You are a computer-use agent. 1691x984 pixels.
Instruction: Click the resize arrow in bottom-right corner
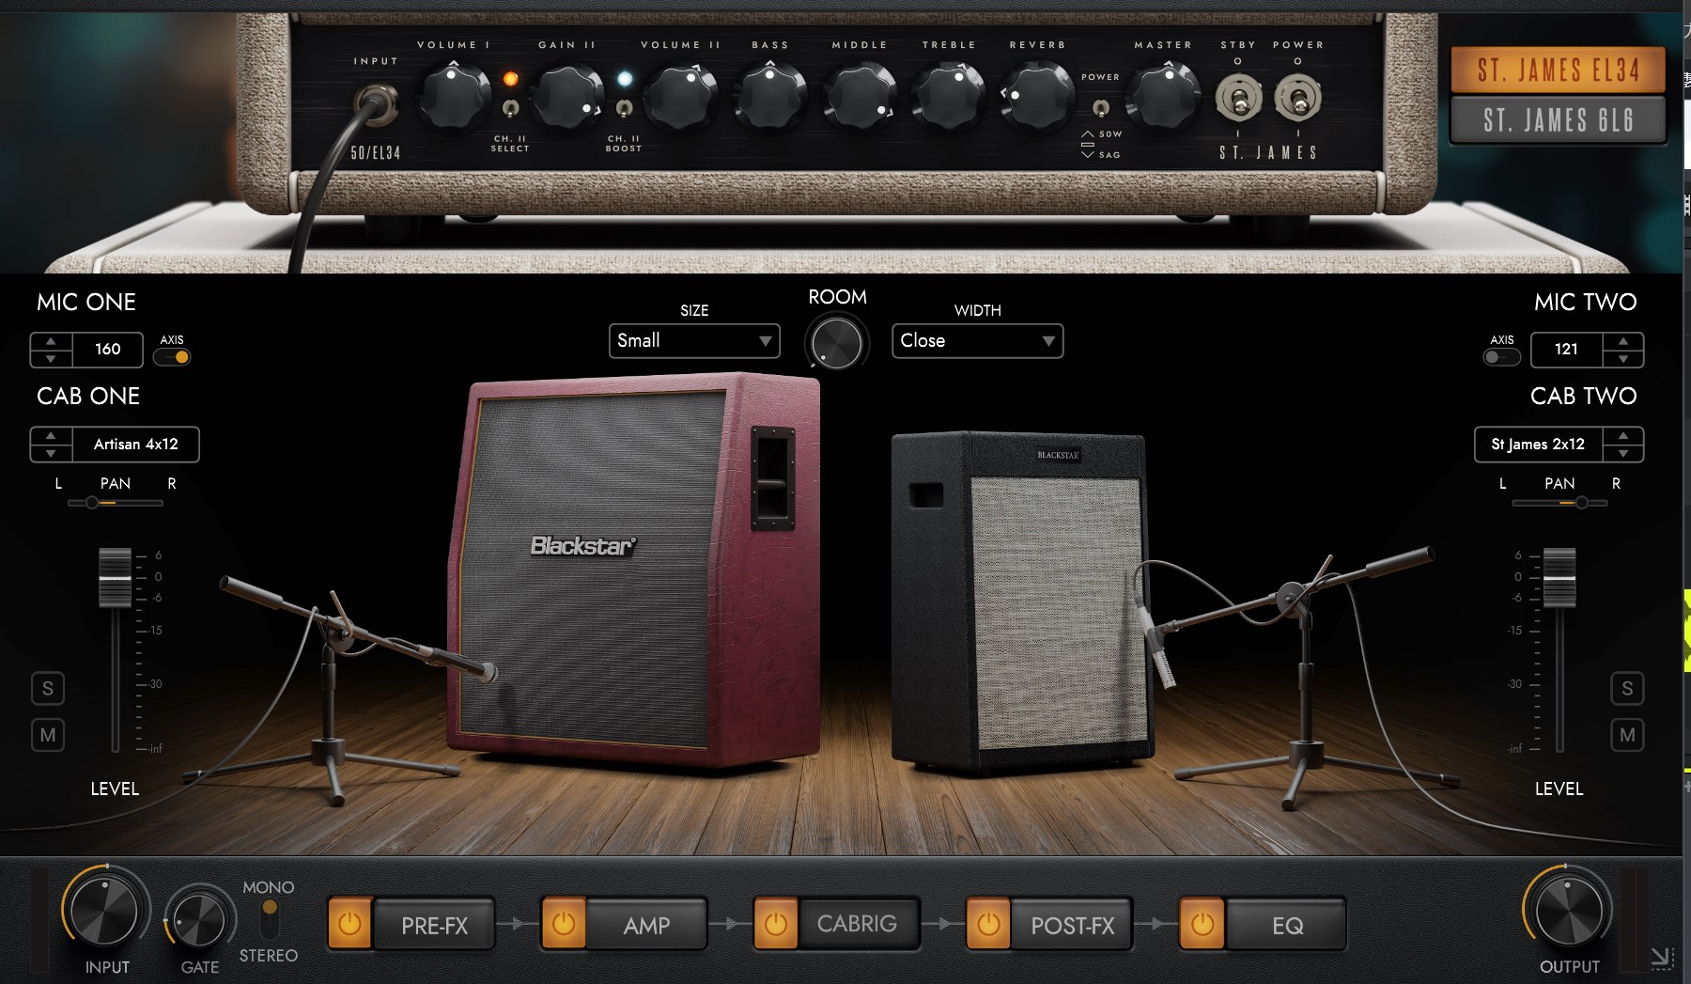pyautogui.click(x=1661, y=958)
